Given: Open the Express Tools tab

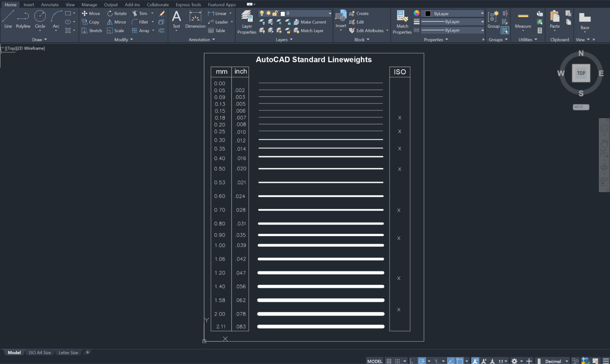Looking at the screenshot, I should [188, 5].
